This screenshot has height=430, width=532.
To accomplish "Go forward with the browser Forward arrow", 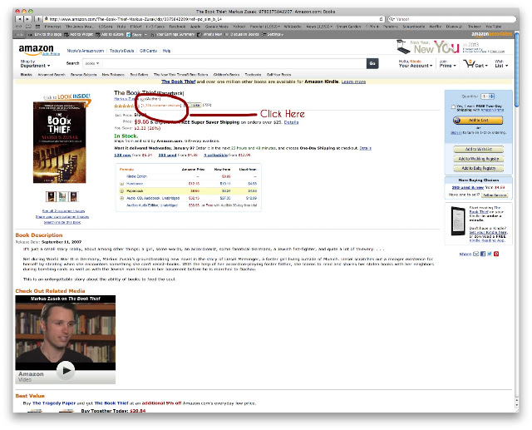I will click(27, 19).
